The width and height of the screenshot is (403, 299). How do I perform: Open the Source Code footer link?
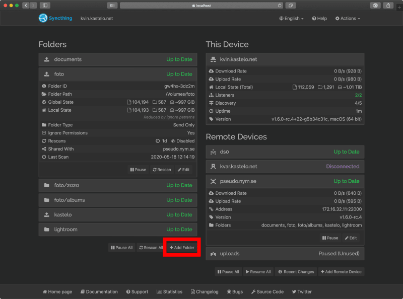pos(267,291)
